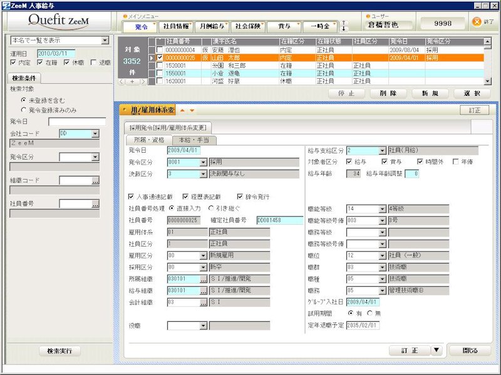Open the 職位 dropdown

[x=383, y=255]
